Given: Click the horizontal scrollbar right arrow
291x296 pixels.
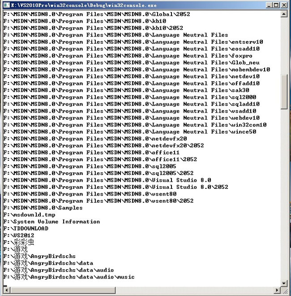Looking at the screenshot, I should point(277,290).
